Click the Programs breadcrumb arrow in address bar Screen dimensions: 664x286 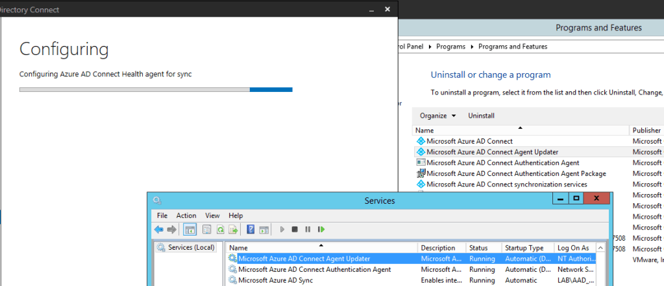pos(473,47)
